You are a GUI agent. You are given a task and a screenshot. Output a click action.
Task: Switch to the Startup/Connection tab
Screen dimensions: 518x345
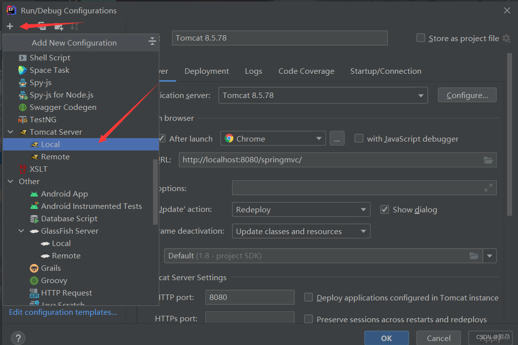click(385, 71)
